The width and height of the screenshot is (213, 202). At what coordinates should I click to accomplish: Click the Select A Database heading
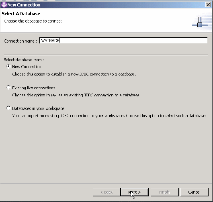tap(21, 14)
